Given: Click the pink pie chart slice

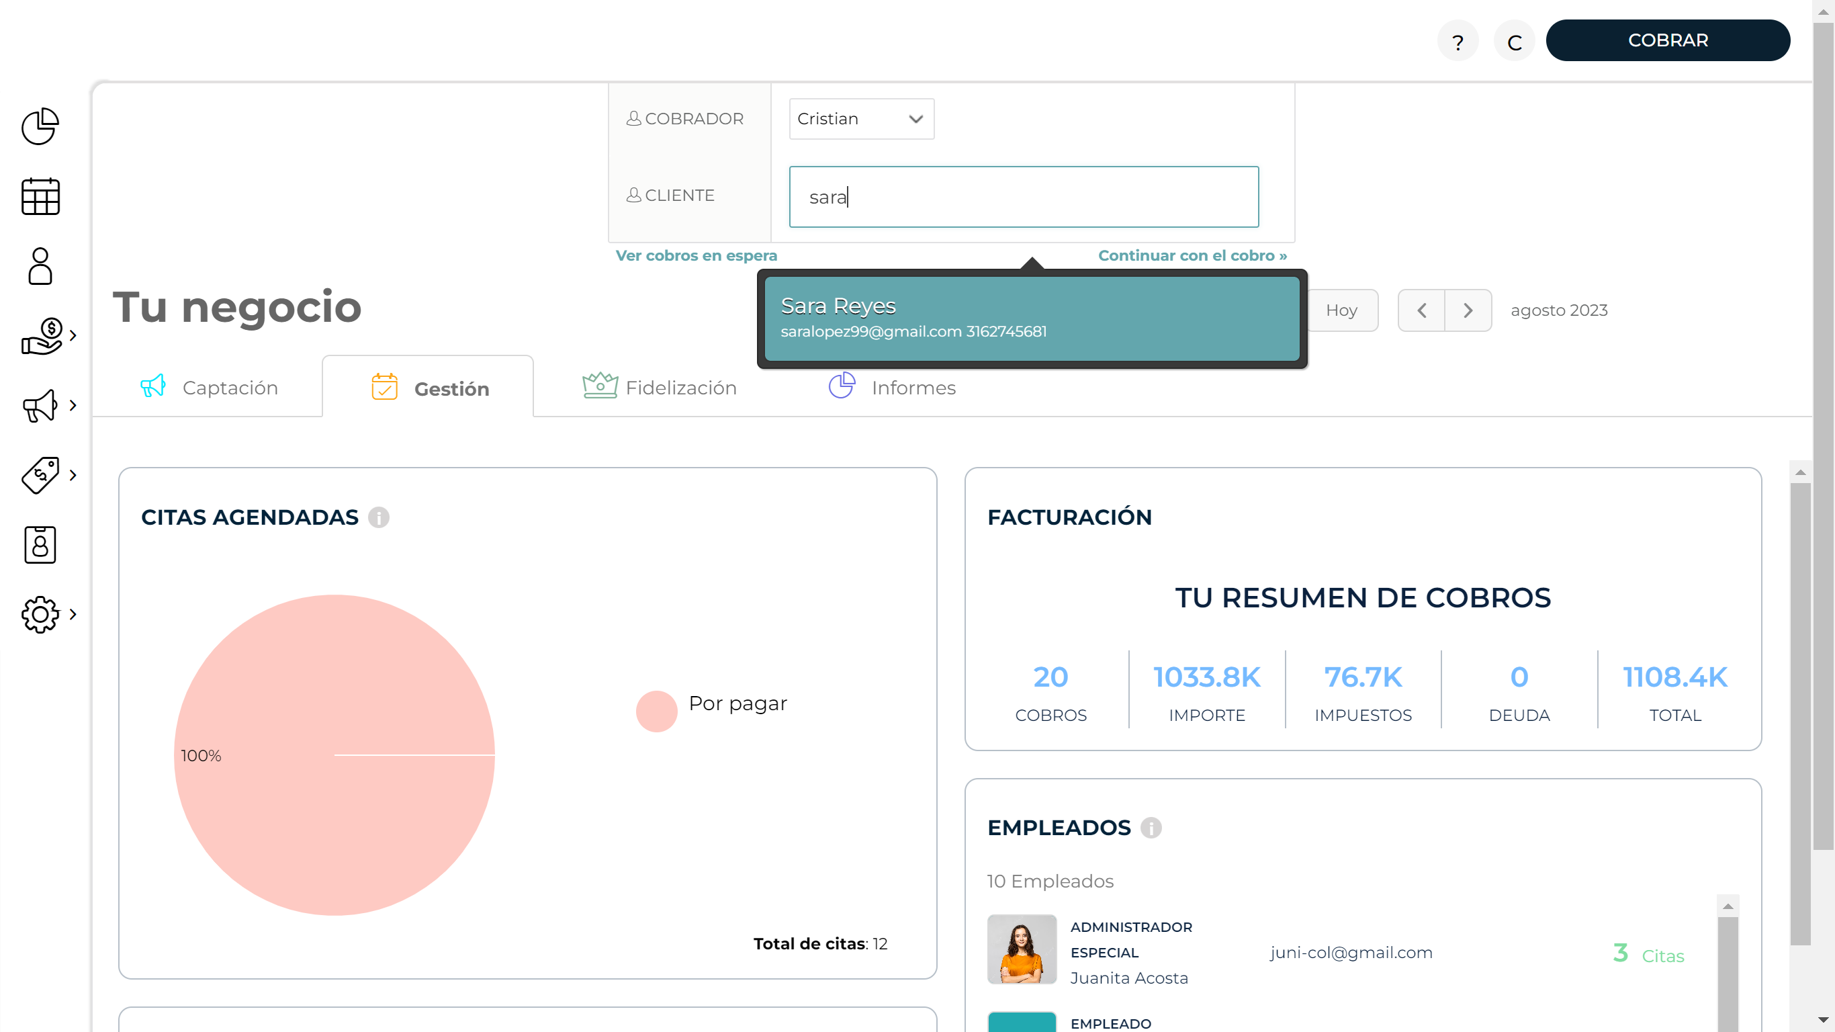Looking at the screenshot, I should click(x=334, y=755).
